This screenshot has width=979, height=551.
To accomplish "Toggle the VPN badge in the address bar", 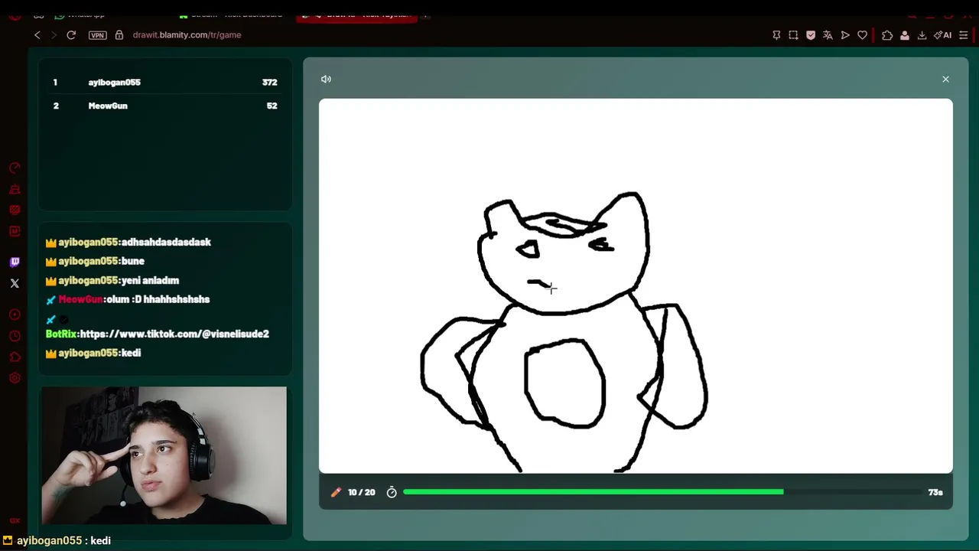I will [97, 35].
